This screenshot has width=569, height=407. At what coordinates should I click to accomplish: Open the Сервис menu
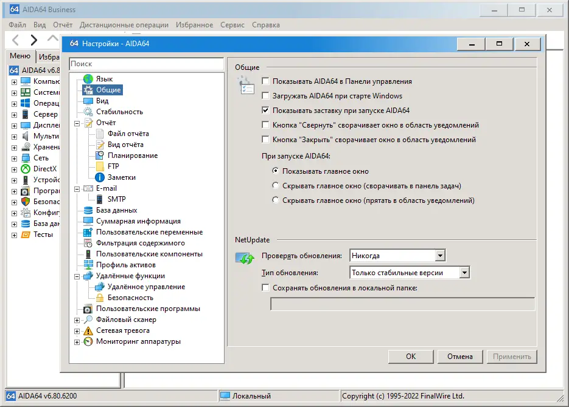232,25
